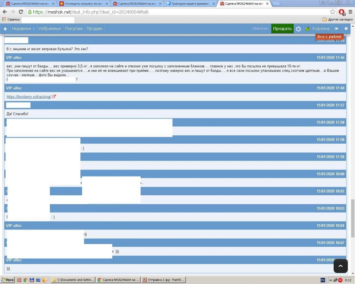
Task: Open the Opera extension icon in toolbar
Action: (x=342, y=12)
